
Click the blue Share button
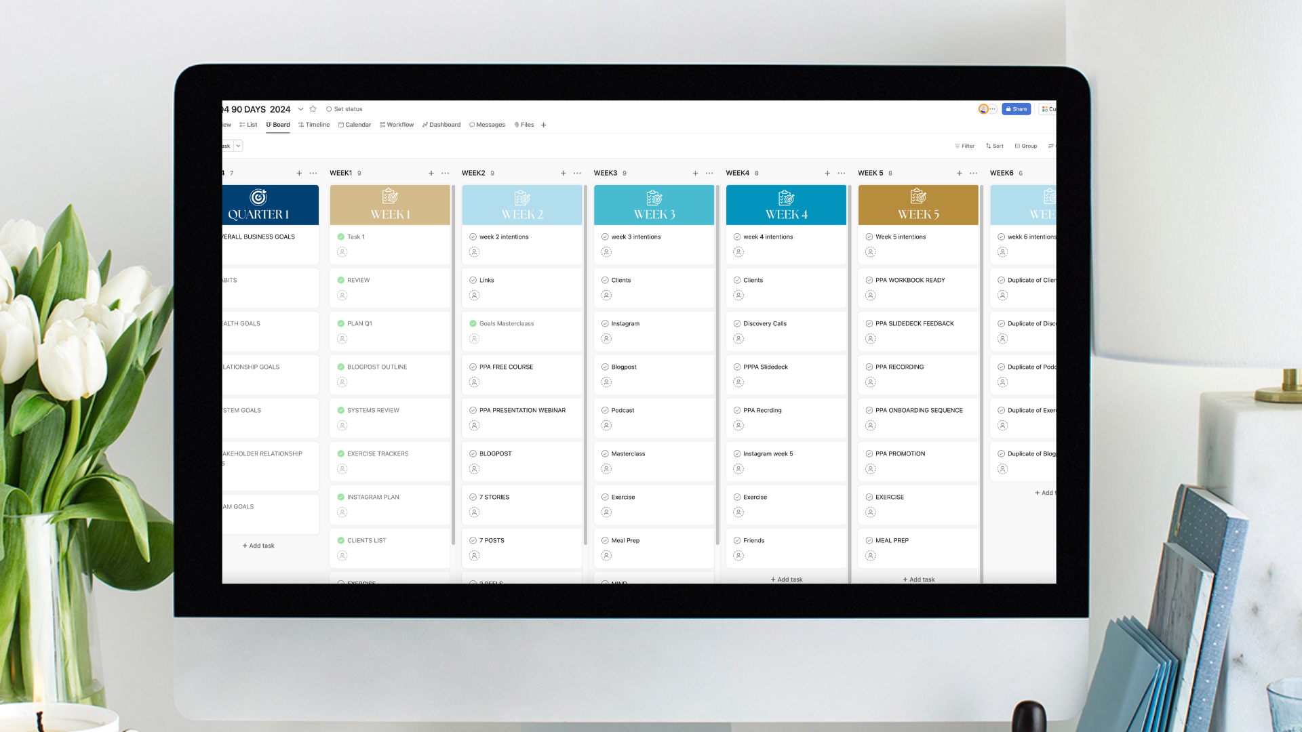[1016, 109]
